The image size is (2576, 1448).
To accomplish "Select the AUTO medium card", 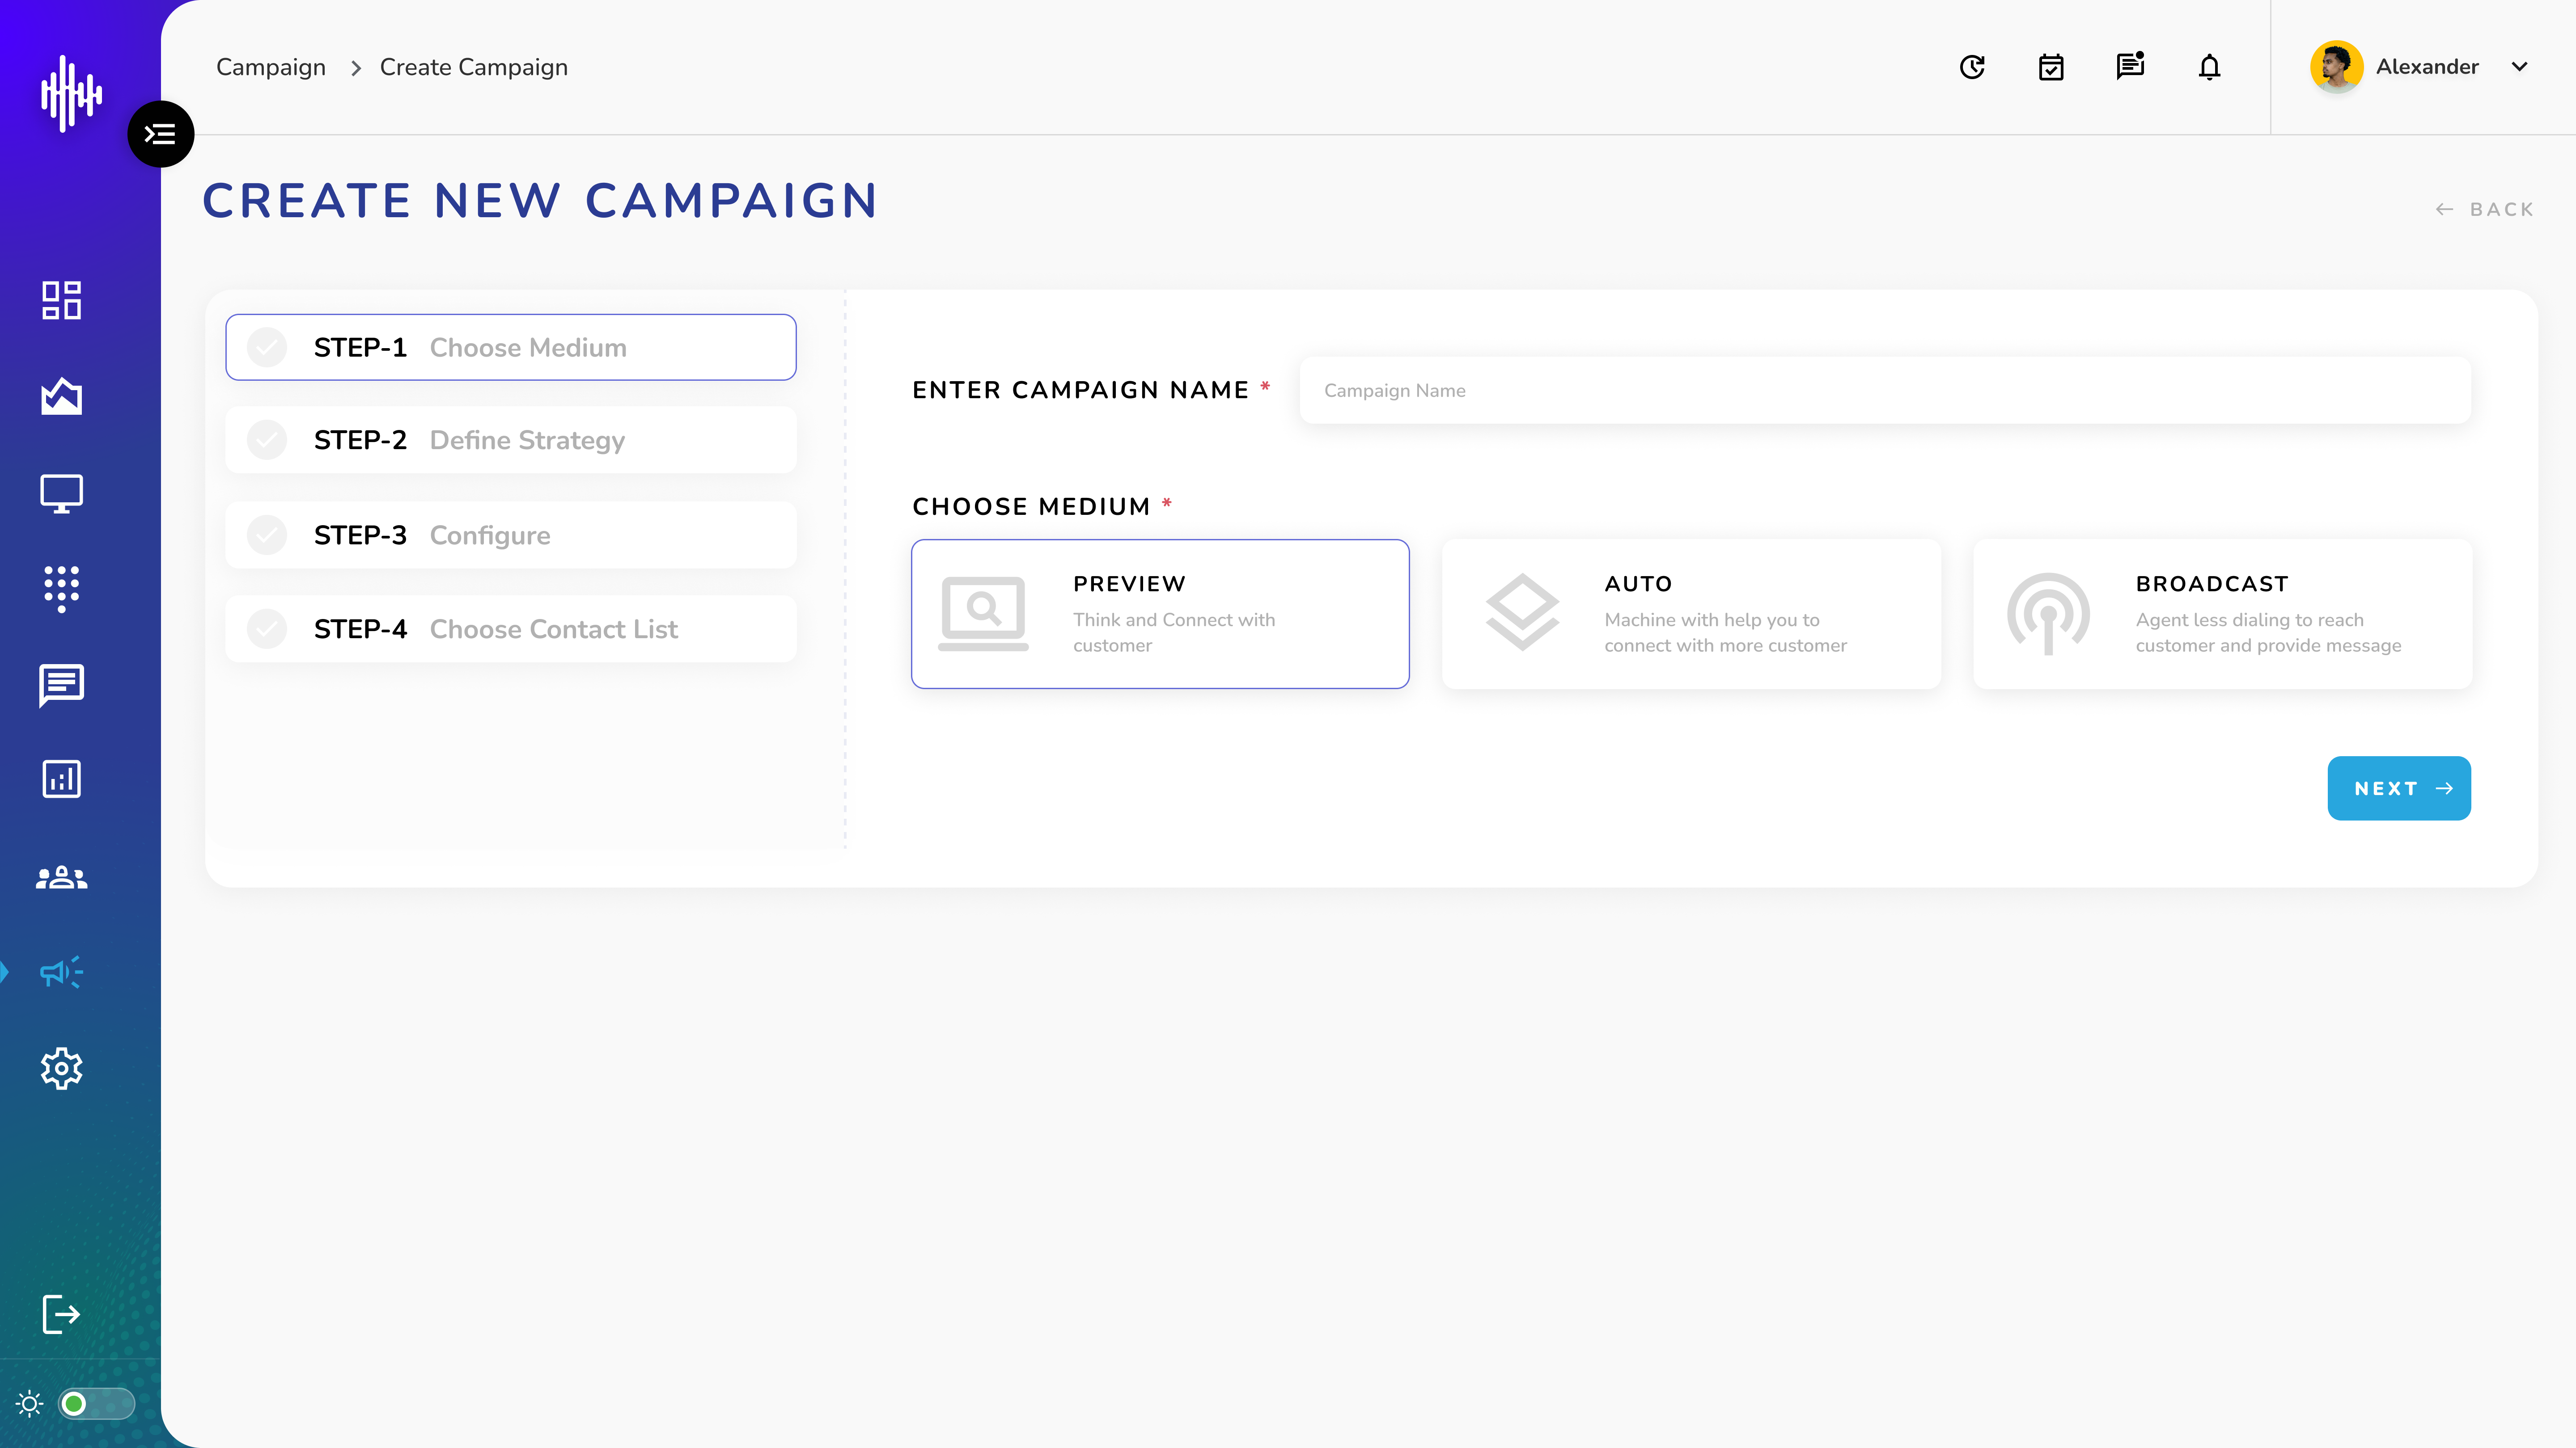I will click(1691, 614).
